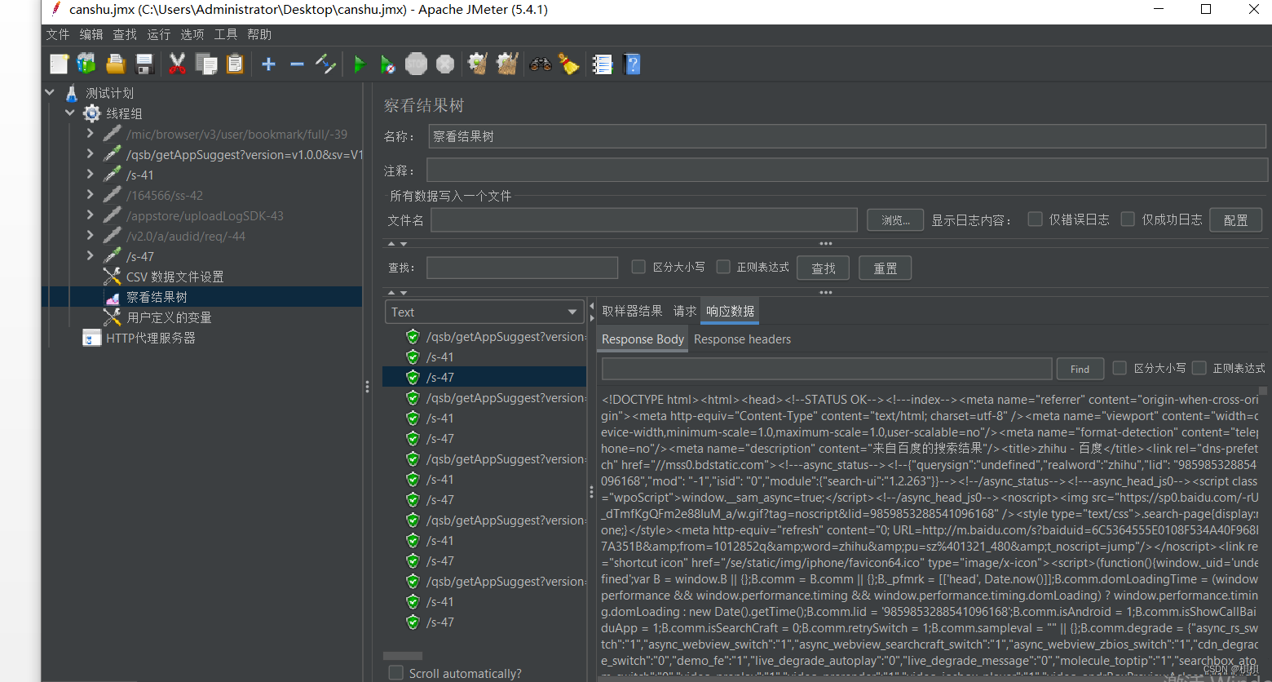Click the 浏览... browse button
1272x682 pixels.
point(895,220)
